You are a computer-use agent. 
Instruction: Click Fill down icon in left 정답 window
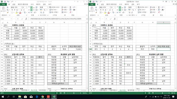point(70,10)
